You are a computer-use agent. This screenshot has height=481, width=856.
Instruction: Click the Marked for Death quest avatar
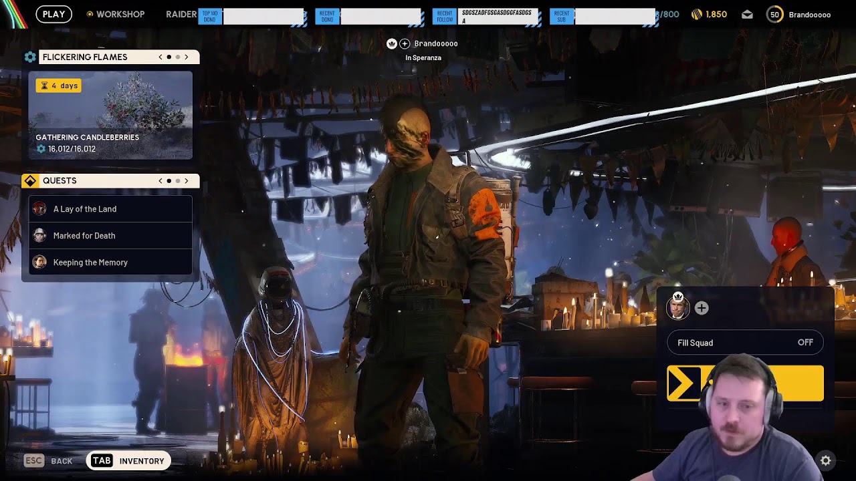40,236
